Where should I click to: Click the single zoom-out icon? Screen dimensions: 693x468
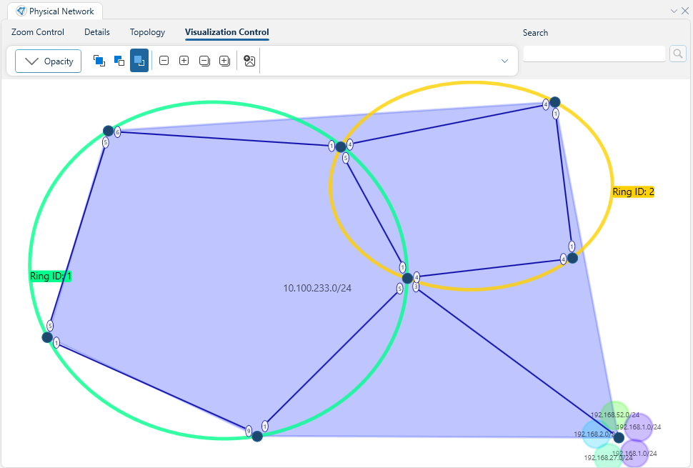164,61
